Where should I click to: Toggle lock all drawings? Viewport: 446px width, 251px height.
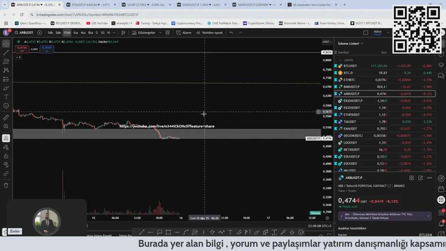click(x=6, y=156)
